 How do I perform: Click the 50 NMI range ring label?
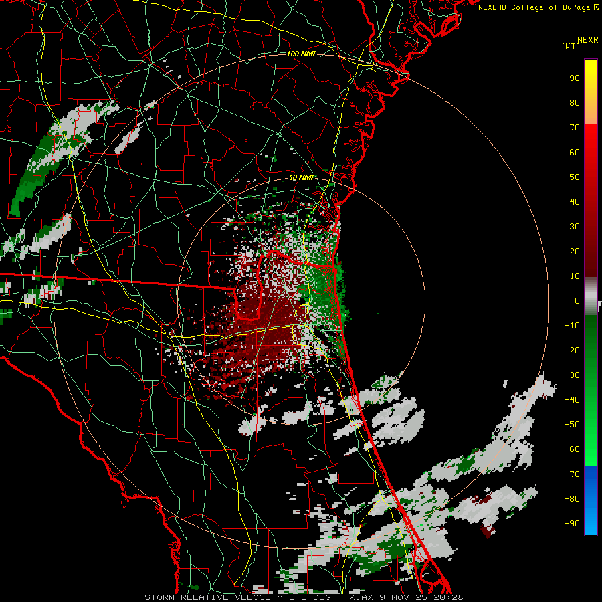point(301,177)
